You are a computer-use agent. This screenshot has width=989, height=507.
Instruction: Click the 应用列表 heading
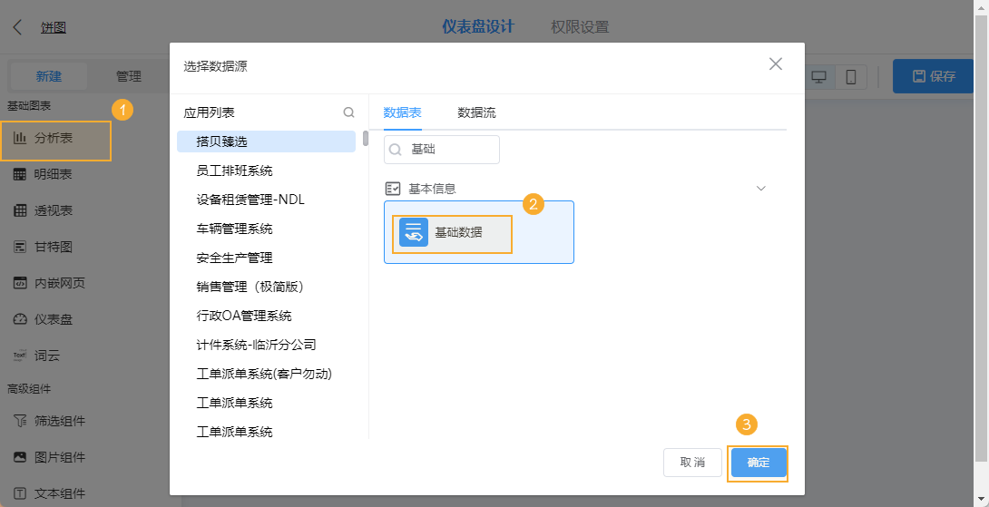coord(209,112)
